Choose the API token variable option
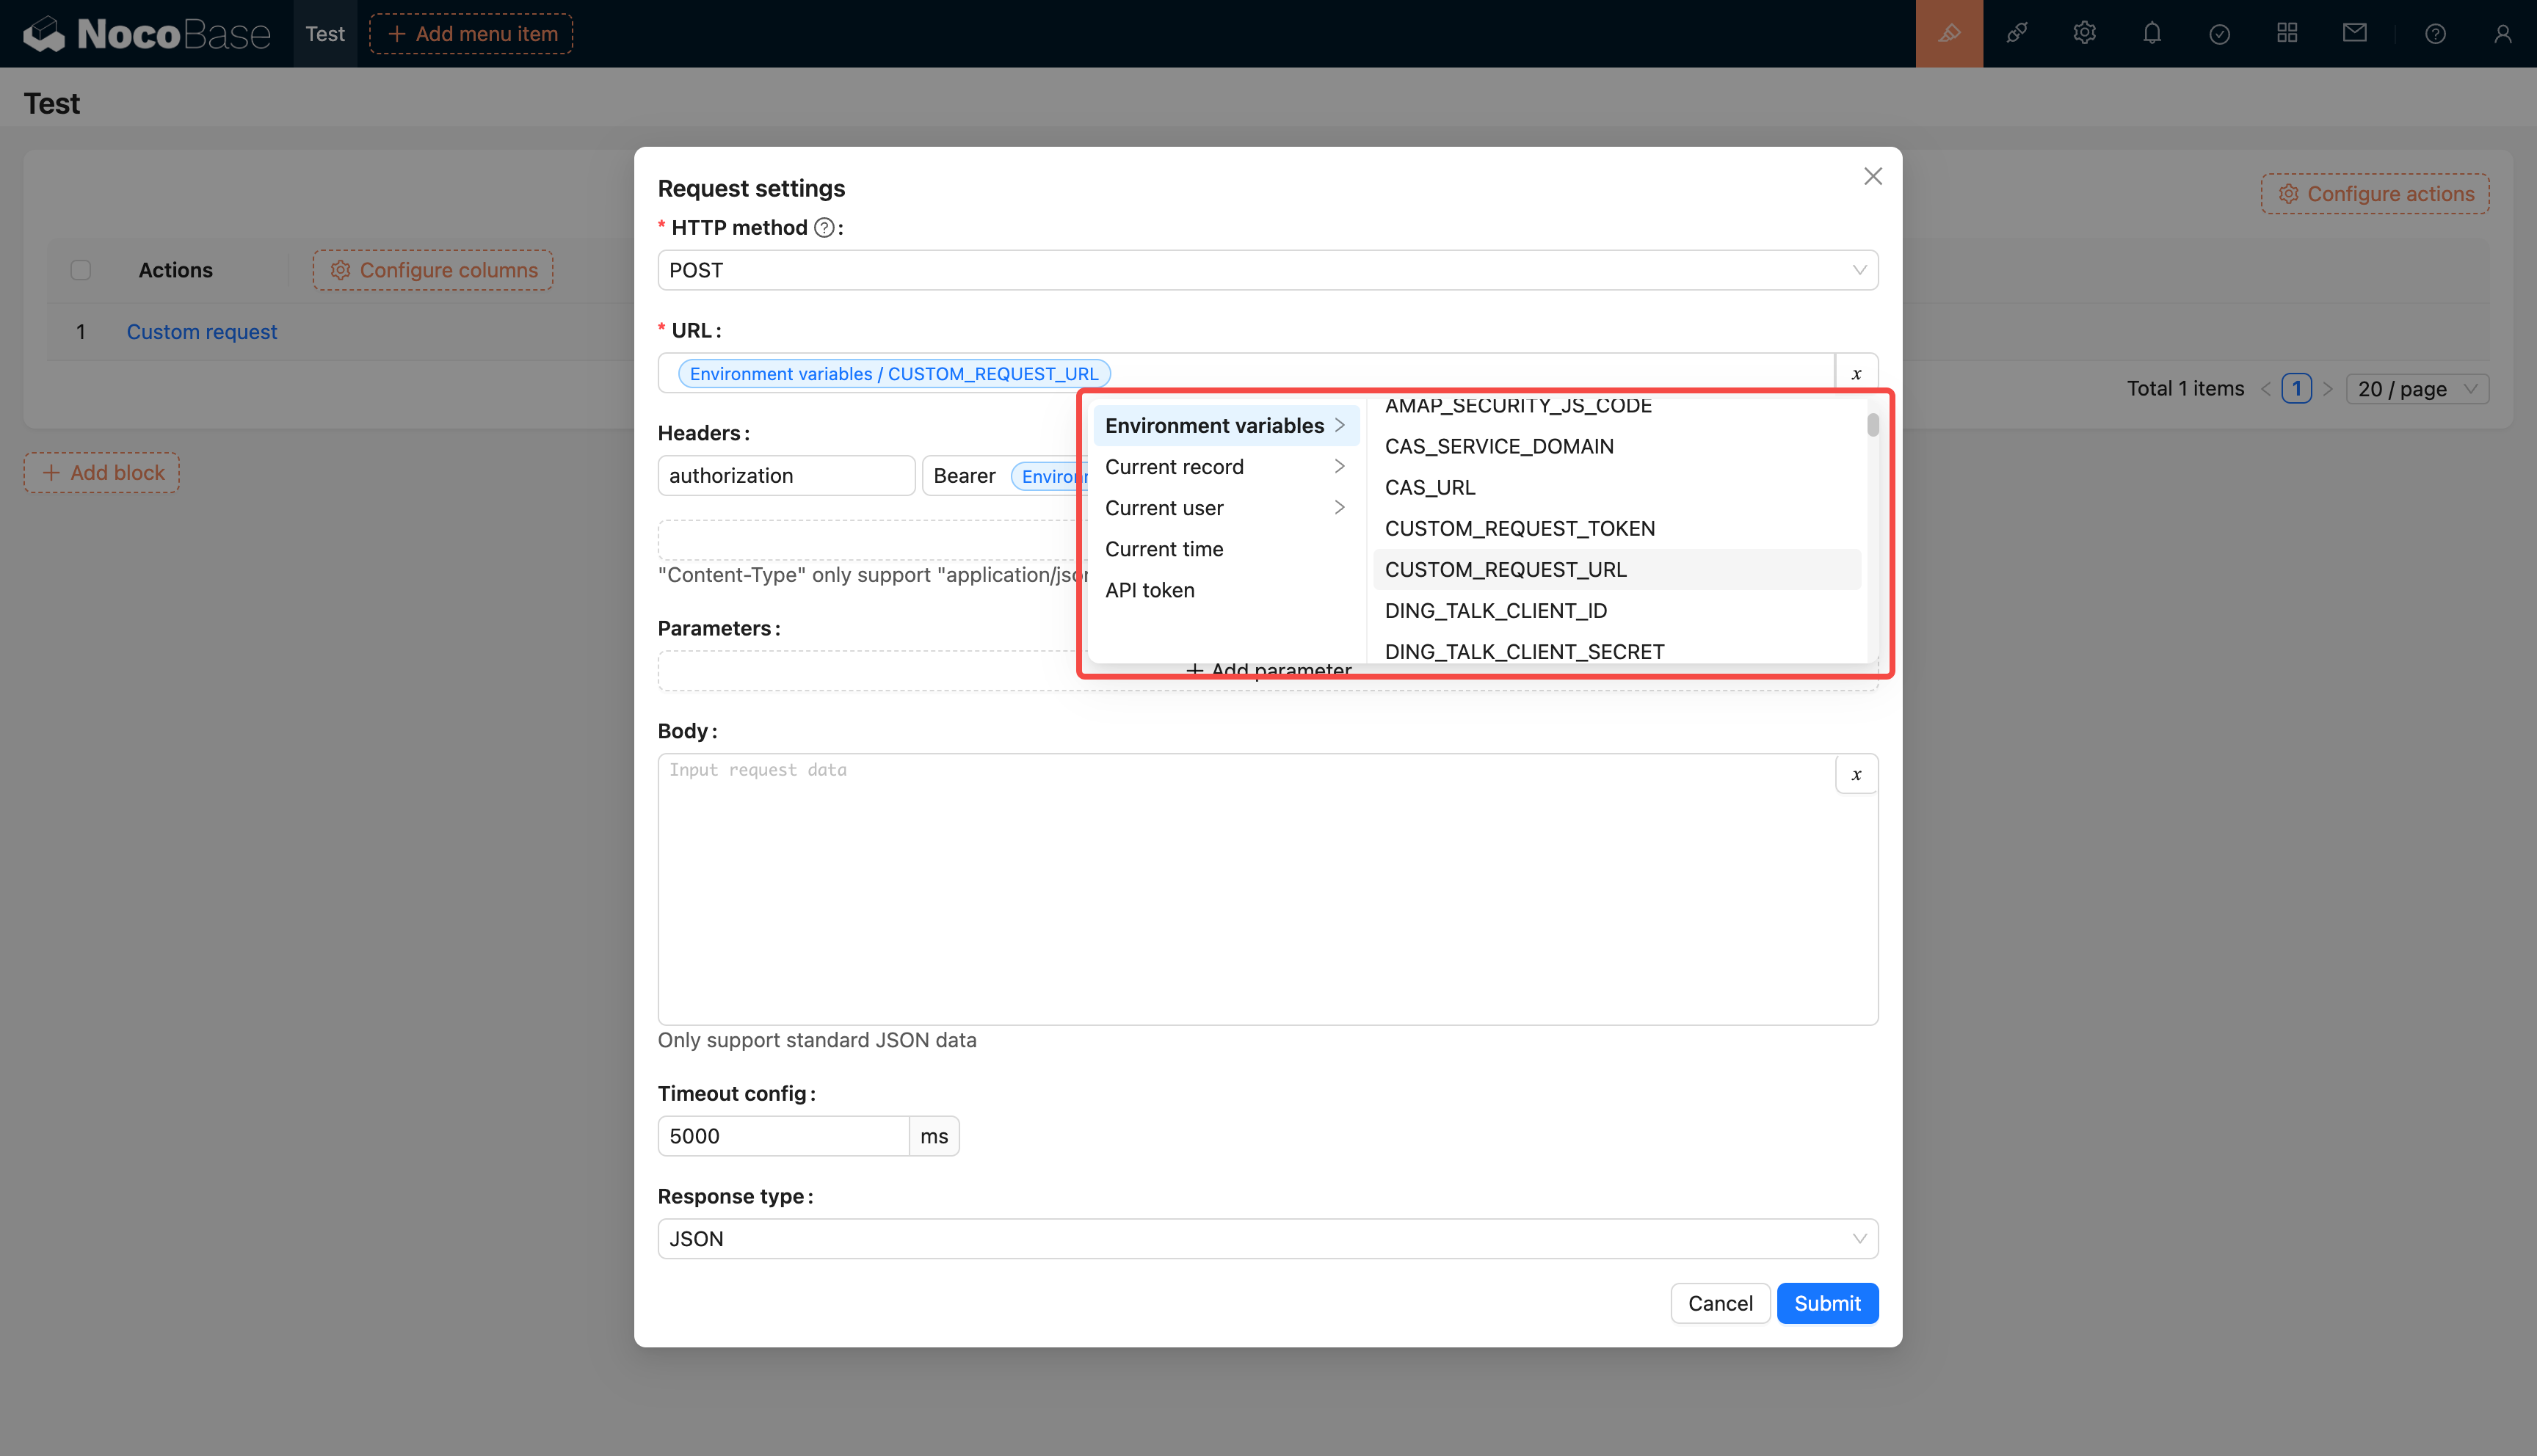Screen dimensions: 2537x1456 1149,590
